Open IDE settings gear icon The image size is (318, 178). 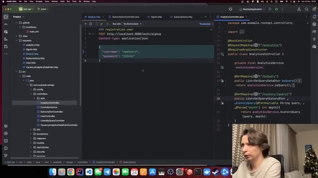(x=314, y=9)
